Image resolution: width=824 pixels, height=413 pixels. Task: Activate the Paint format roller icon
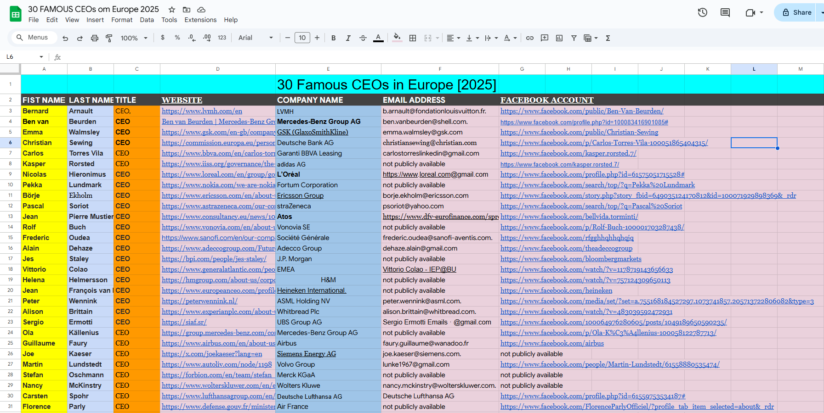[109, 38]
